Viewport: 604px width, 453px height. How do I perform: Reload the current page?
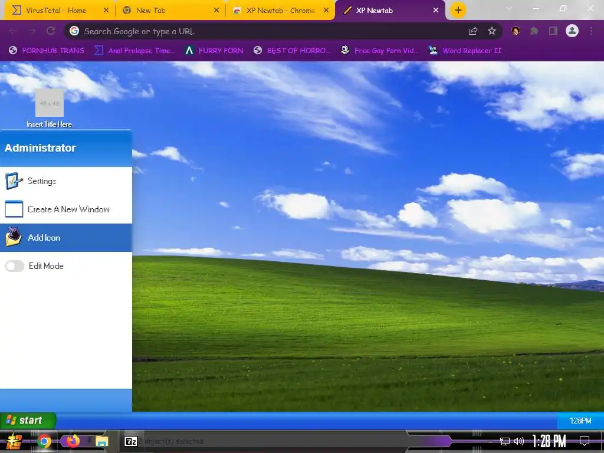51,31
